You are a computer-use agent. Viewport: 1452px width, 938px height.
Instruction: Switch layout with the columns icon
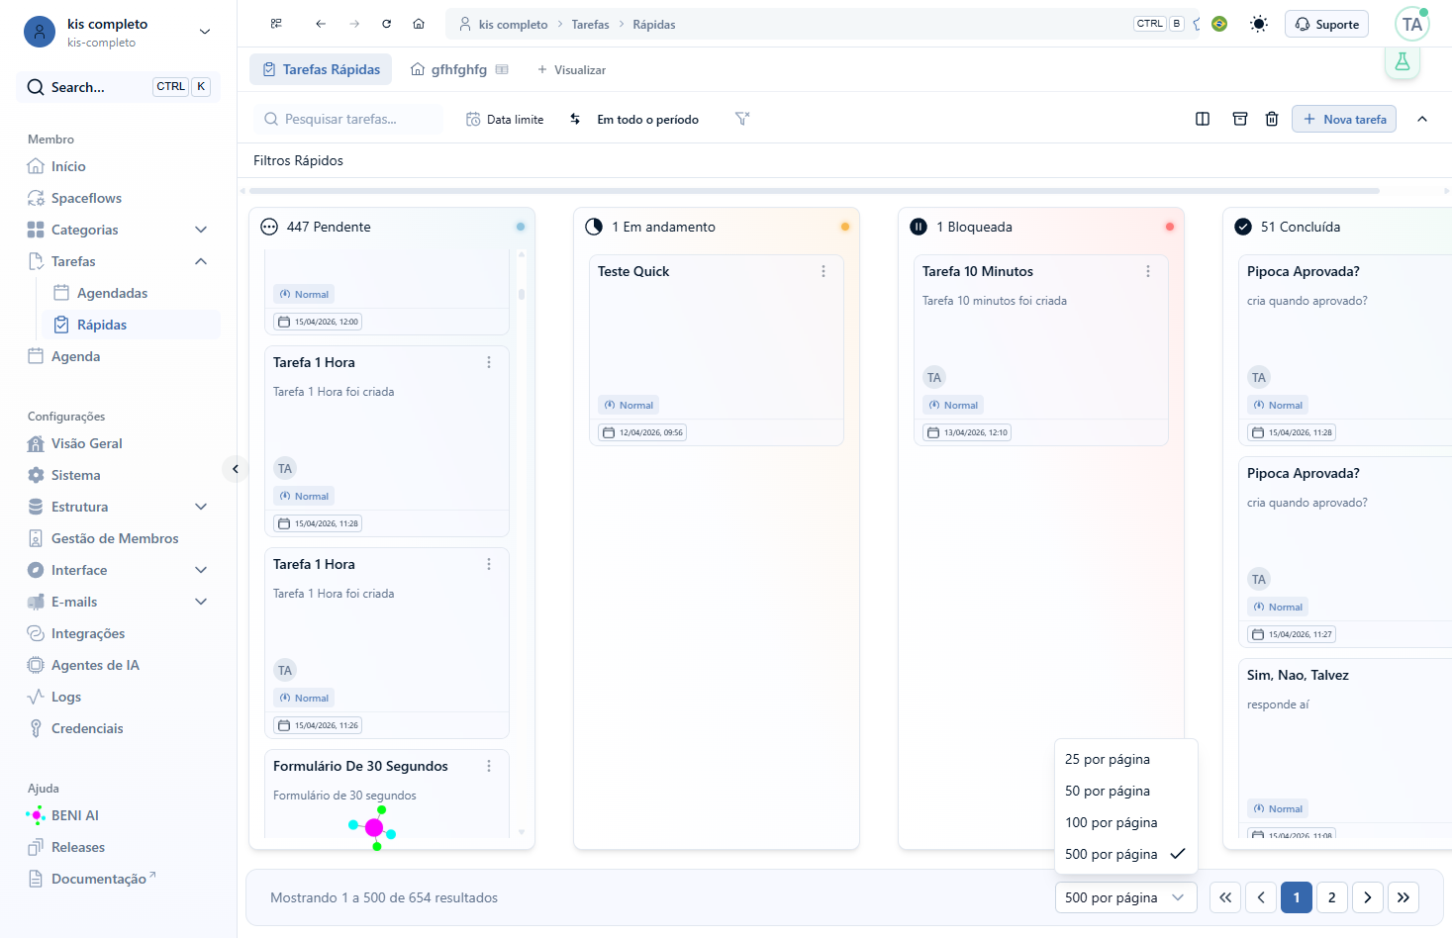pyautogui.click(x=1203, y=119)
